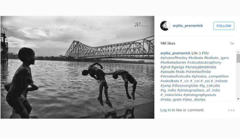This screenshot has width=240, height=138.
Task: Open the #kolkata hashtag
Action: (196, 58)
